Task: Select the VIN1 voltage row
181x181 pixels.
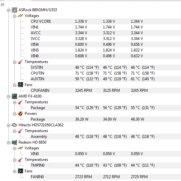Action: coord(105,27)
